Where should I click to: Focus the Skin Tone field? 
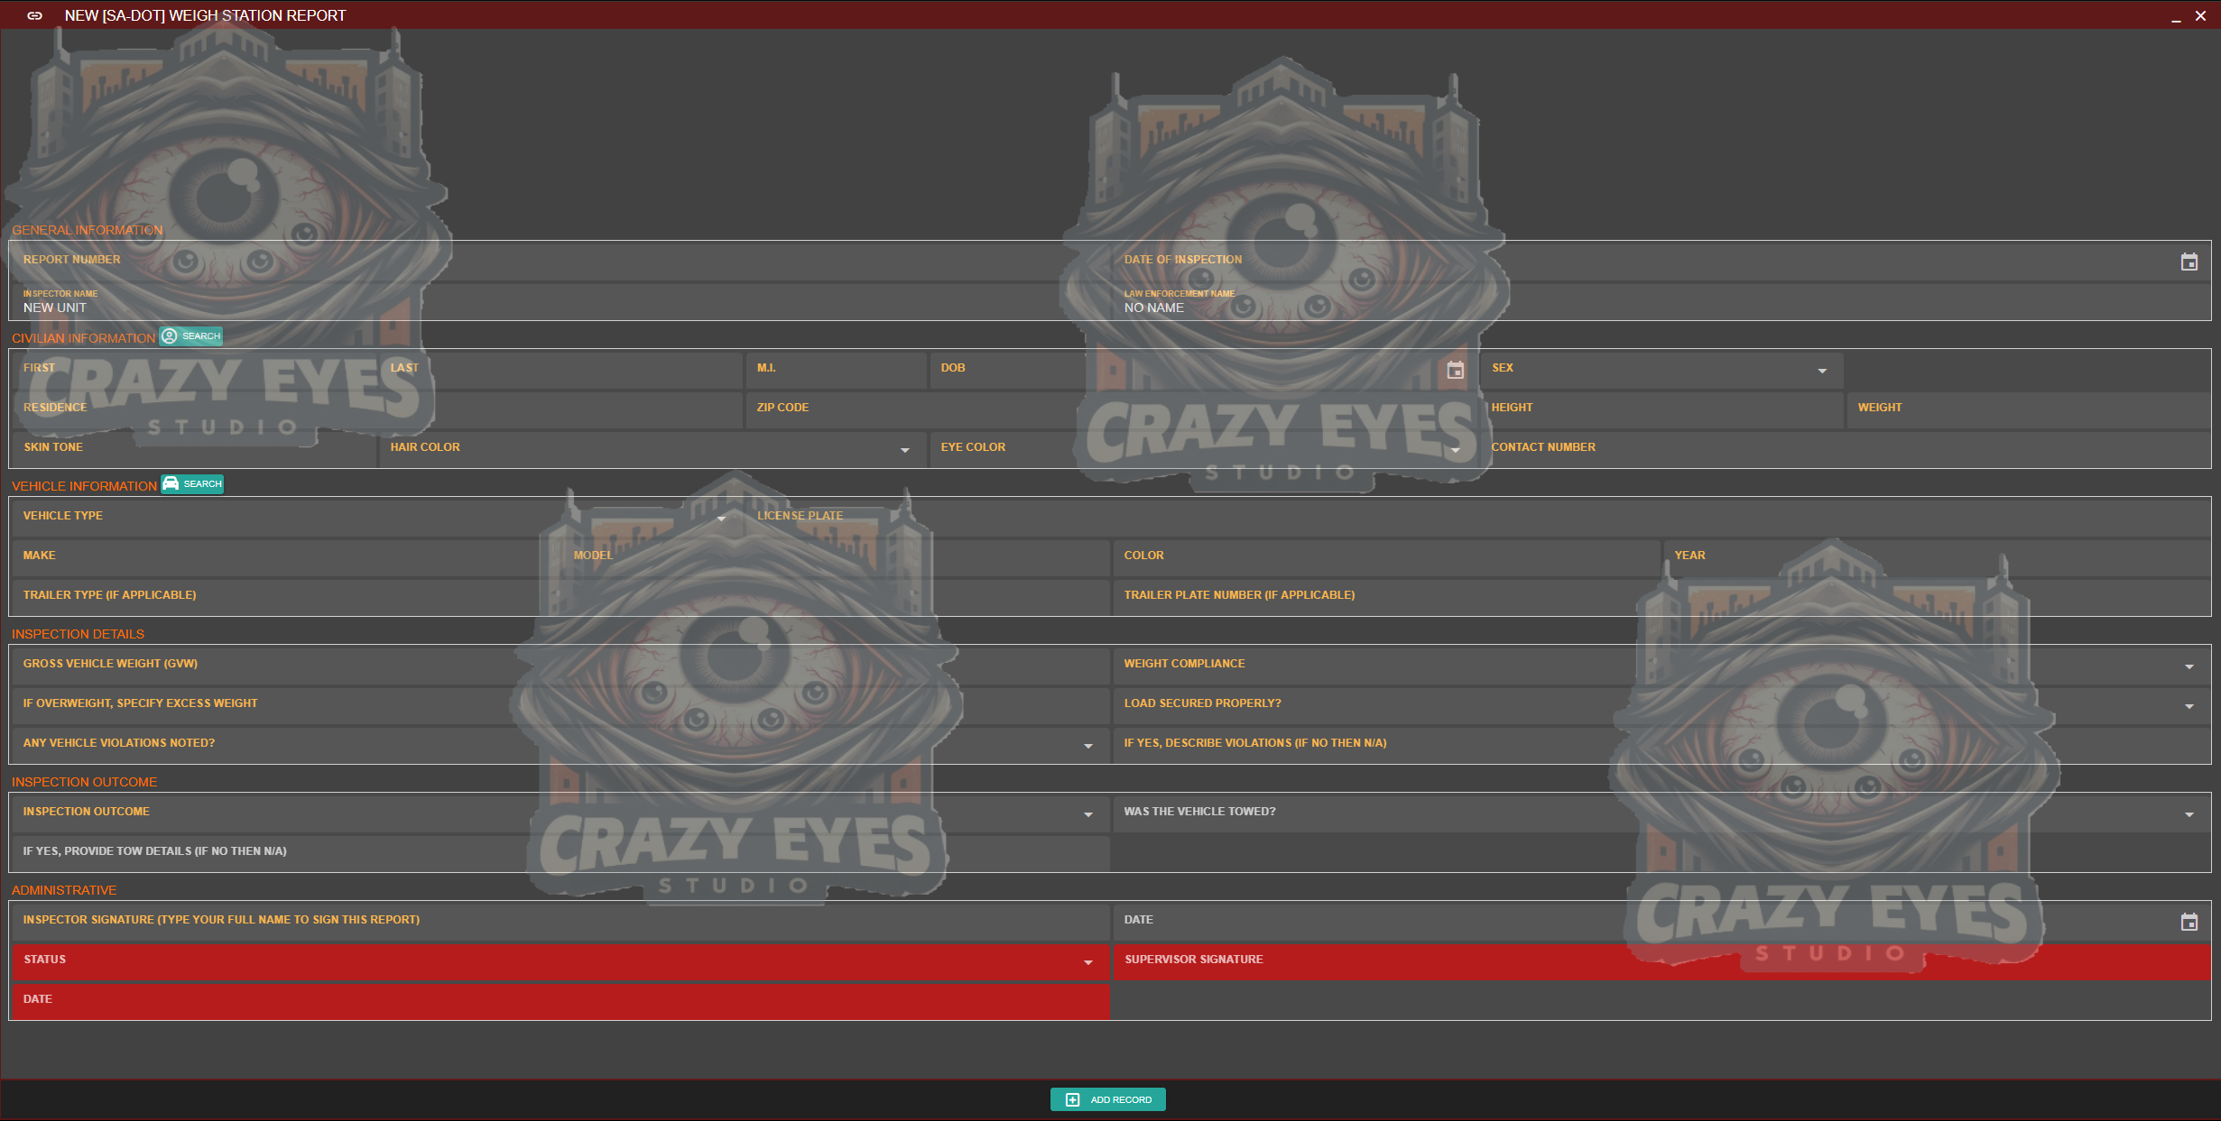click(195, 449)
